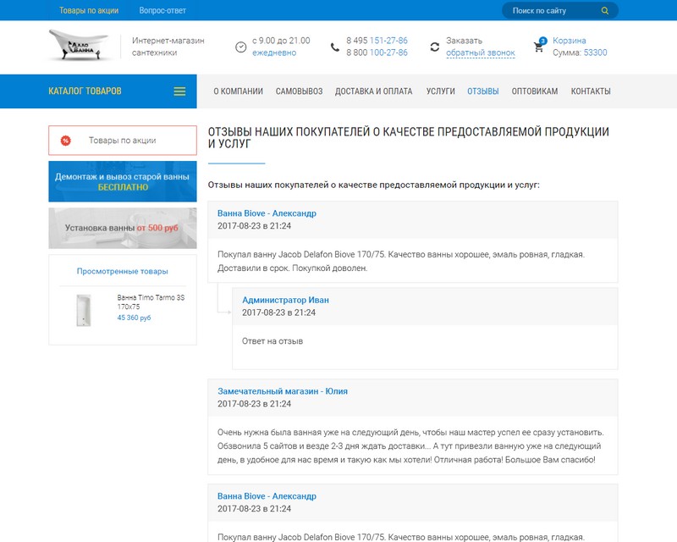Open the Корзина link
677x542 pixels.
(569, 41)
